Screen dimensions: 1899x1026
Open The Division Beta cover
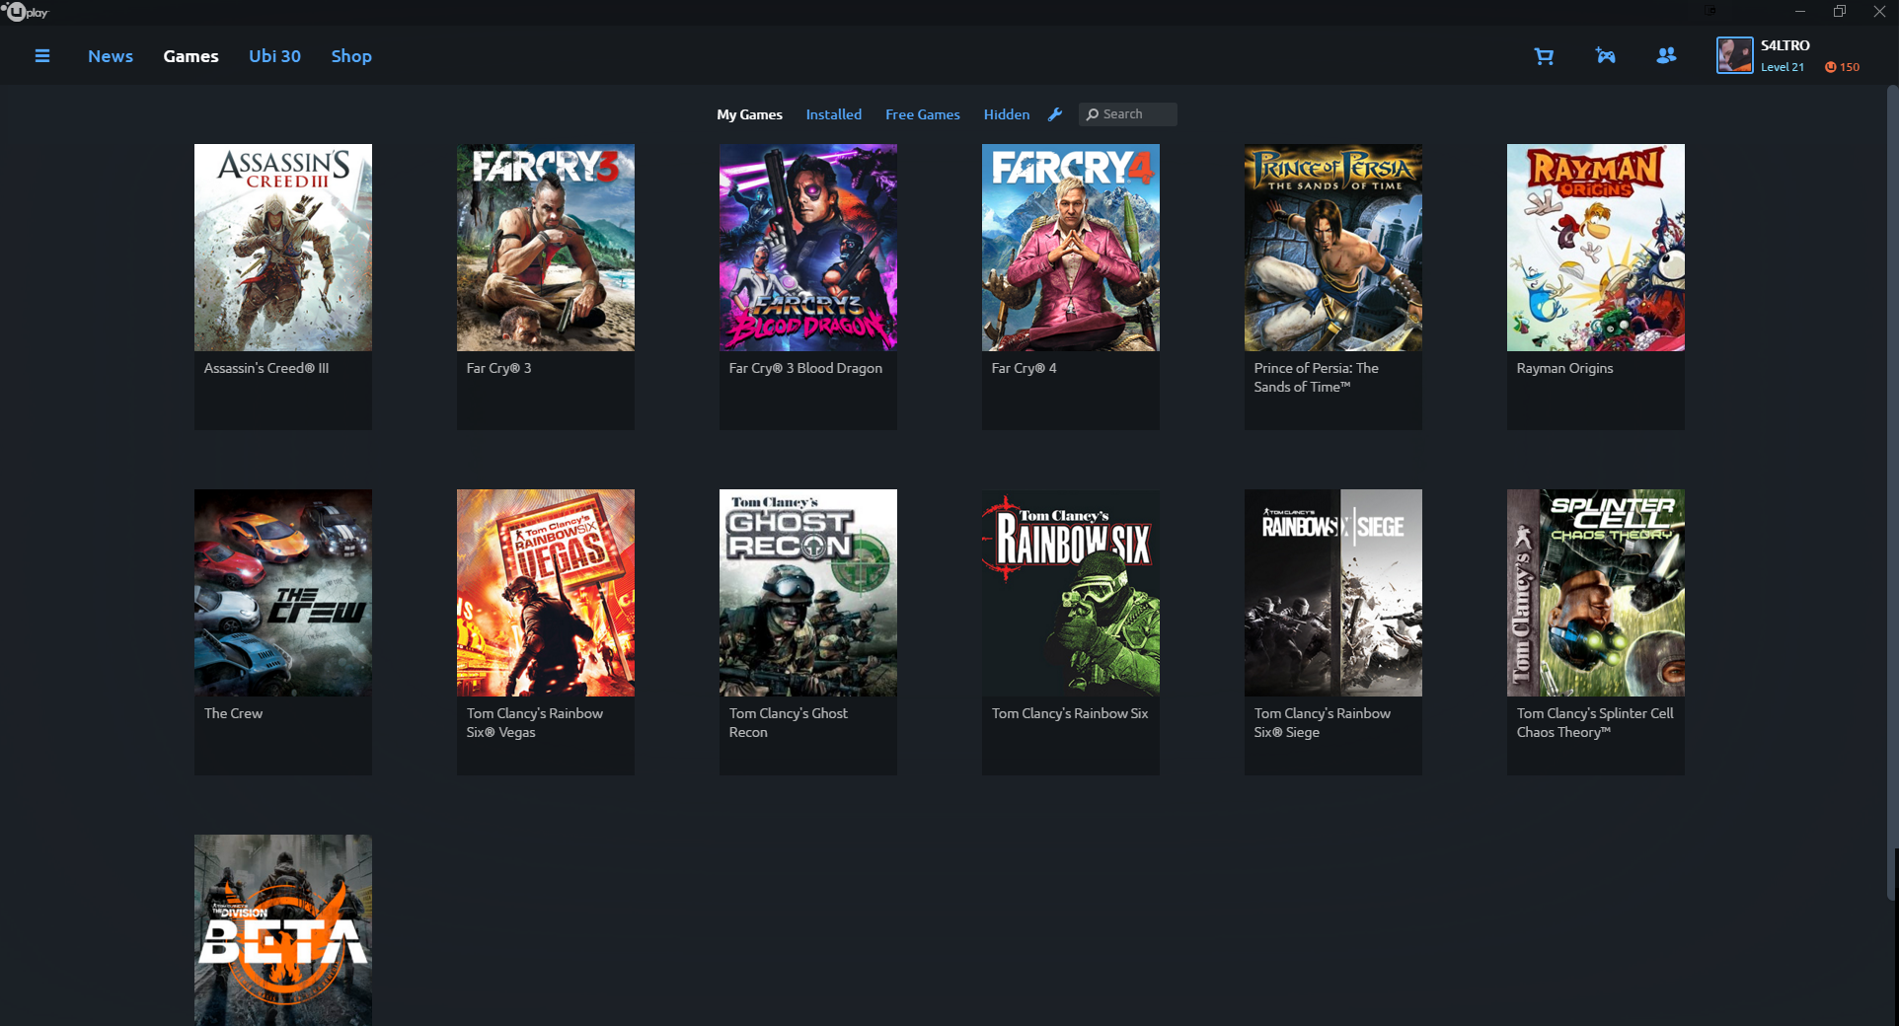click(283, 930)
